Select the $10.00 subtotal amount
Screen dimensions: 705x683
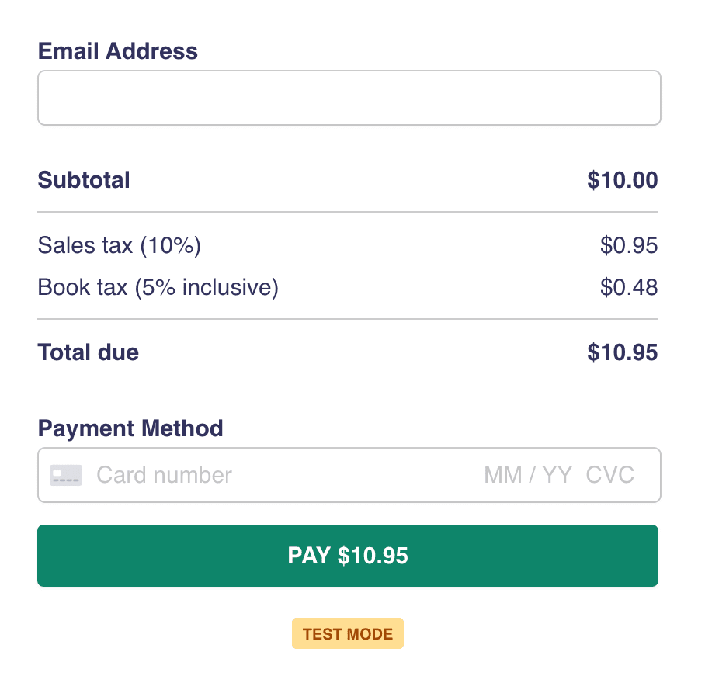click(622, 180)
